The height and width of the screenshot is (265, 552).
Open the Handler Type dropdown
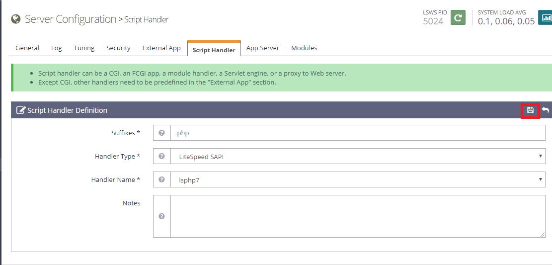(358, 156)
